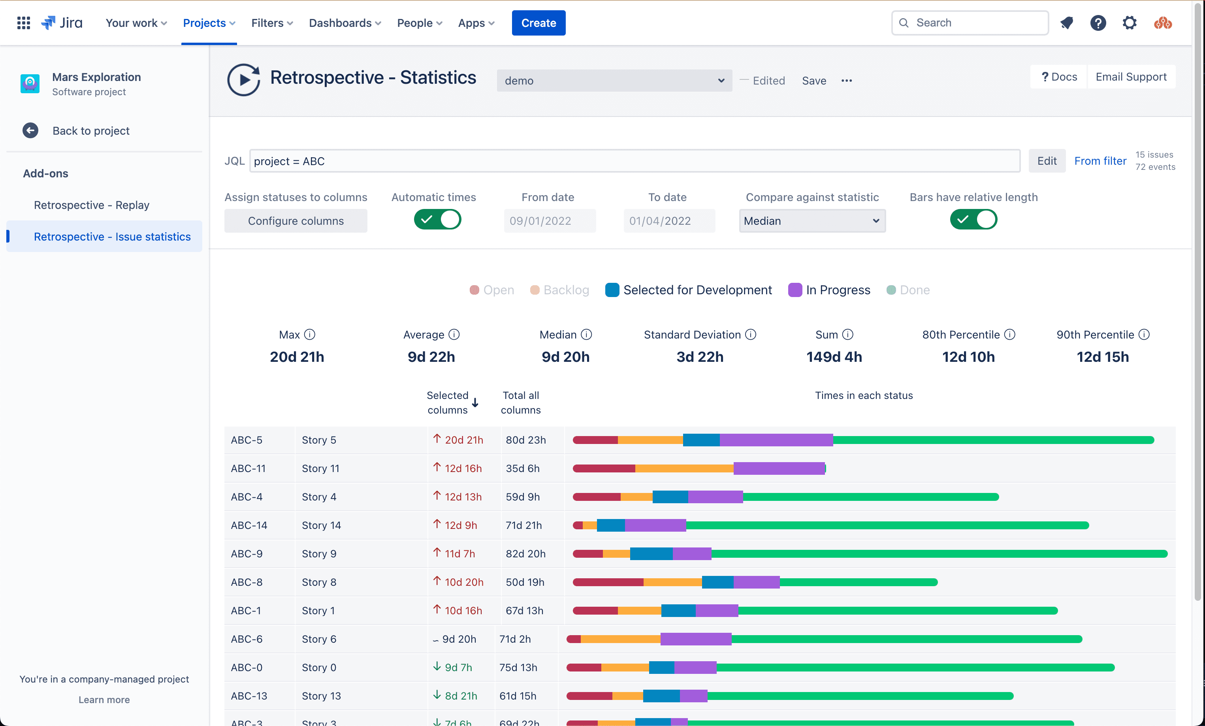Toggle the Automatic times switch on
Viewport: 1205px width, 726px height.
click(437, 219)
